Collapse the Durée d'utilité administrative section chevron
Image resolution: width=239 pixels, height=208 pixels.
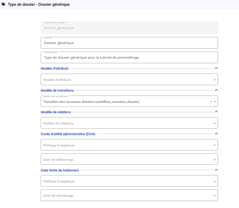[x=216, y=134]
